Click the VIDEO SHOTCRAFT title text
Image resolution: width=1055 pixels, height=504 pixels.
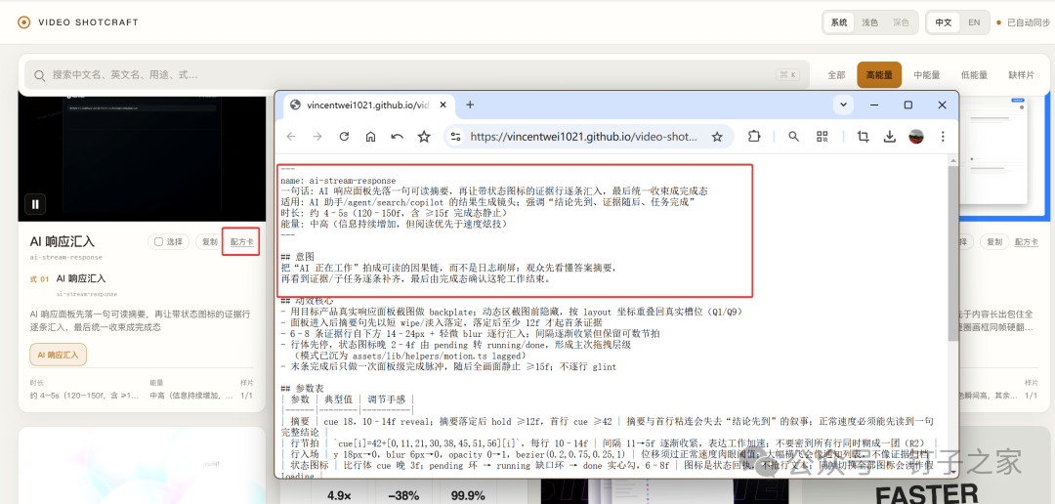pyautogui.click(x=88, y=22)
